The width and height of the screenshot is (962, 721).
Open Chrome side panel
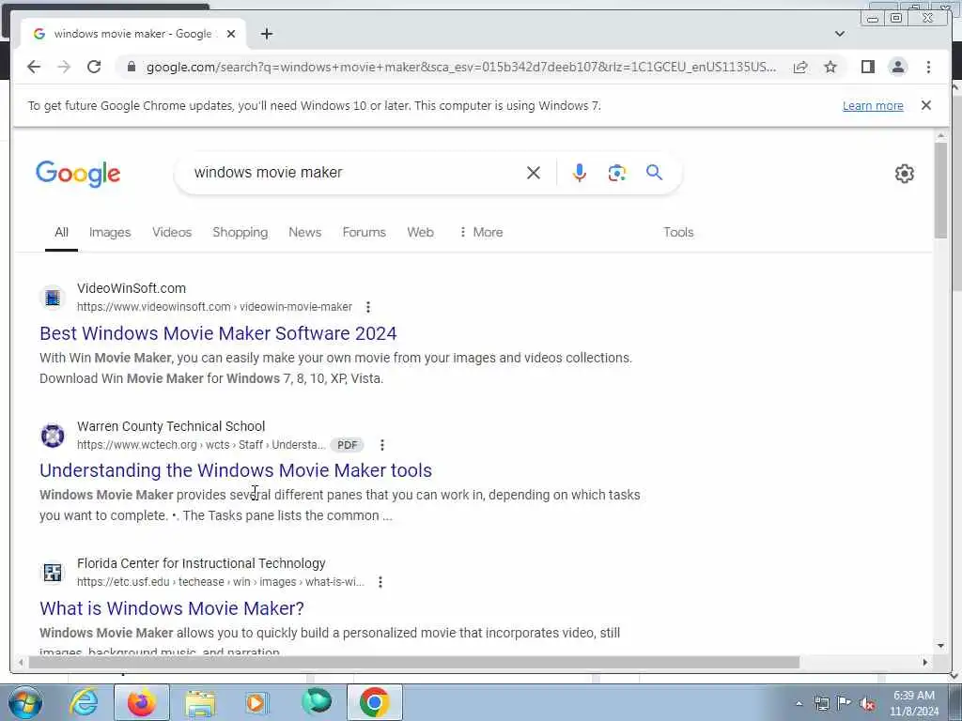coord(867,67)
